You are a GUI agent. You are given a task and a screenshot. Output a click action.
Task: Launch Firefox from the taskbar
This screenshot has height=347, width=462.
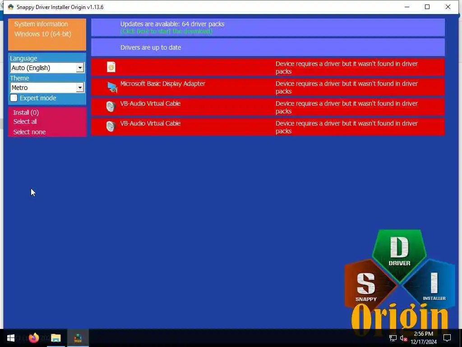(33, 338)
